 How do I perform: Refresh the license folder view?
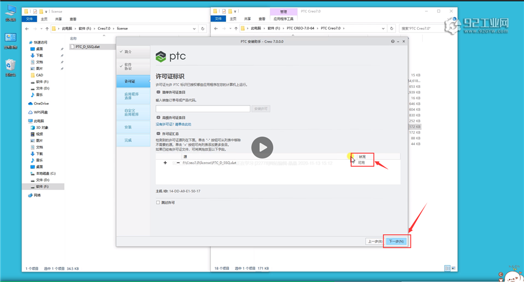[x=203, y=29]
